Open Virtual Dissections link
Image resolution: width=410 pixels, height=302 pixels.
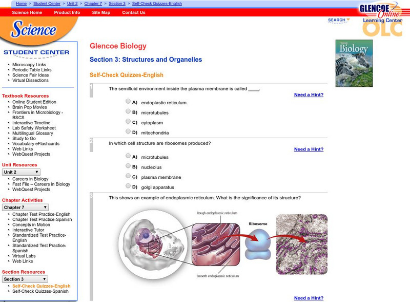point(30,80)
